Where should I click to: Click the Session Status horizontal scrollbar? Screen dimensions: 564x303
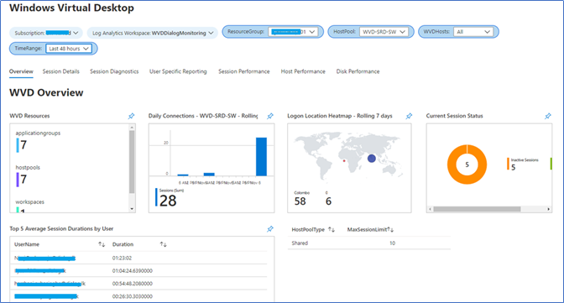coord(477,209)
